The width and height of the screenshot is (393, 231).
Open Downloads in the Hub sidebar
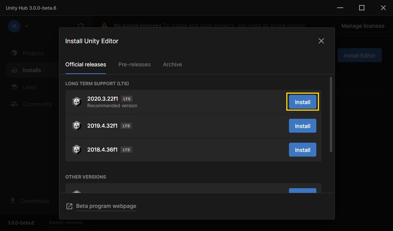35,201
